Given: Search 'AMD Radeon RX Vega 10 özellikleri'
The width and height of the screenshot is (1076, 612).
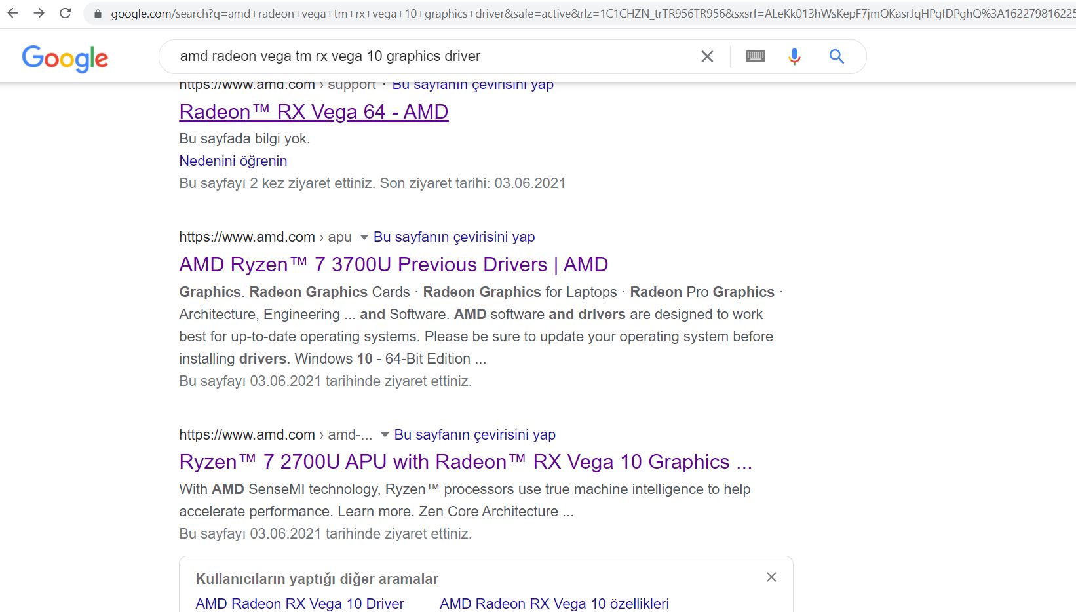Looking at the screenshot, I should point(554,604).
